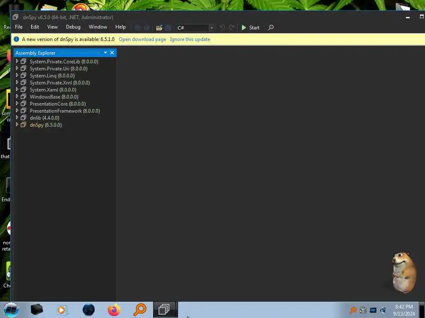Expand the WindowsBase node
The width and height of the screenshot is (425, 318).
click(x=17, y=96)
